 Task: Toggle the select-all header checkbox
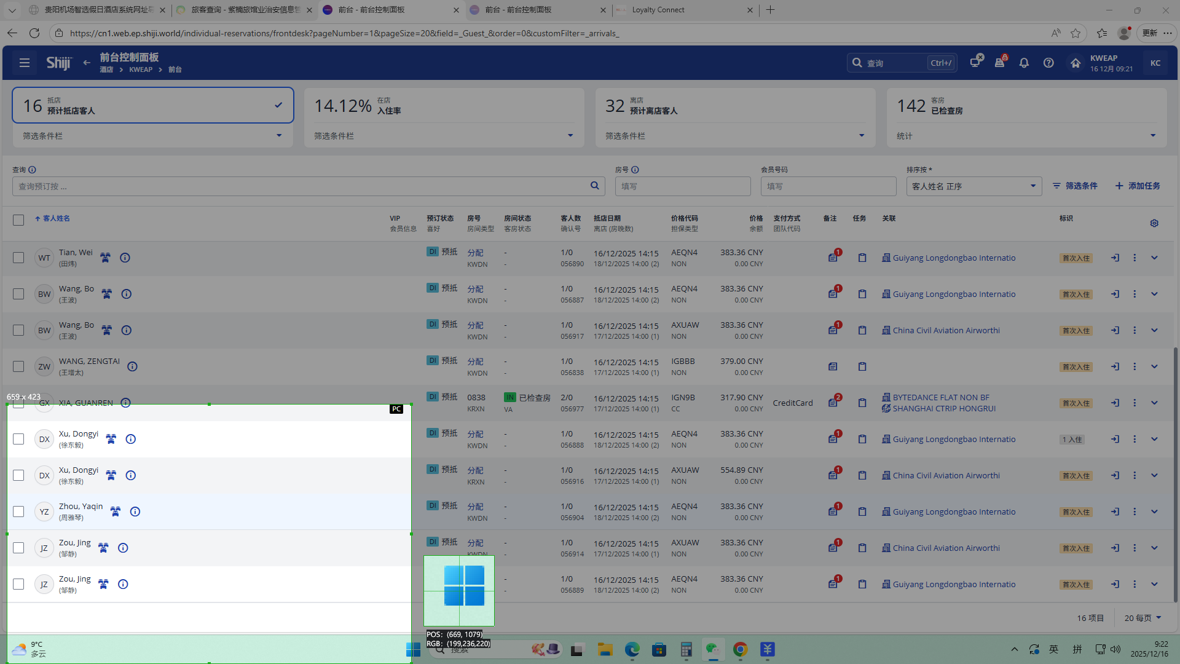(x=18, y=219)
